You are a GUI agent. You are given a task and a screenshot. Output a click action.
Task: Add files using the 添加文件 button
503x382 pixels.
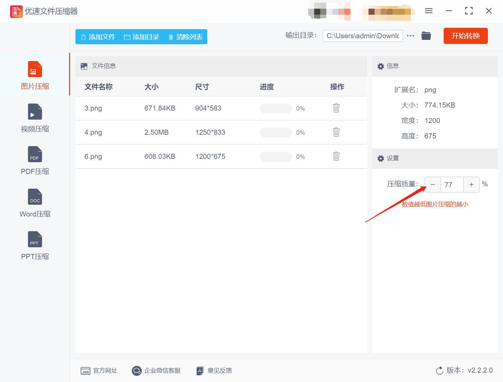[x=98, y=37]
